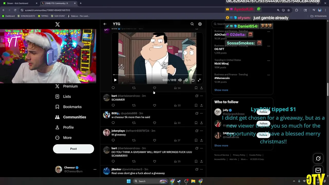Open Bookmarks in the sidebar
This screenshot has height=185, width=329.
[68, 107]
